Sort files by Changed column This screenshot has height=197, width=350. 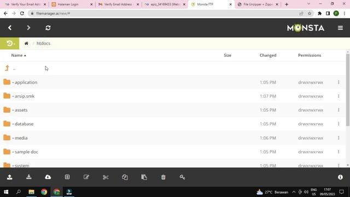[x=268, y=55]
